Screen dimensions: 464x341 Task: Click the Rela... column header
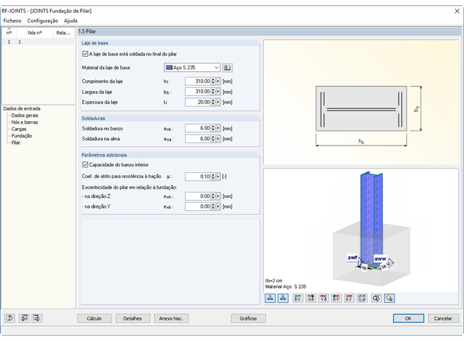click(63, 33)
